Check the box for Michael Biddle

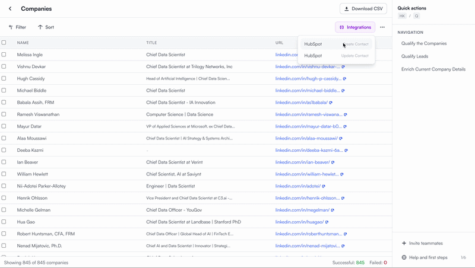[x=4, y=91]
